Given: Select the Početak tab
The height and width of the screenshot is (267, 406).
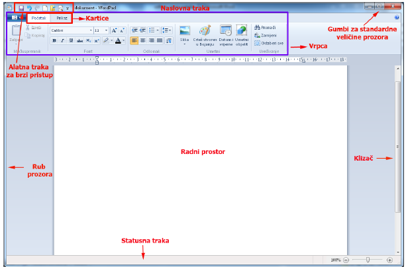Looking at the screenshot, I should pos(38,18).
